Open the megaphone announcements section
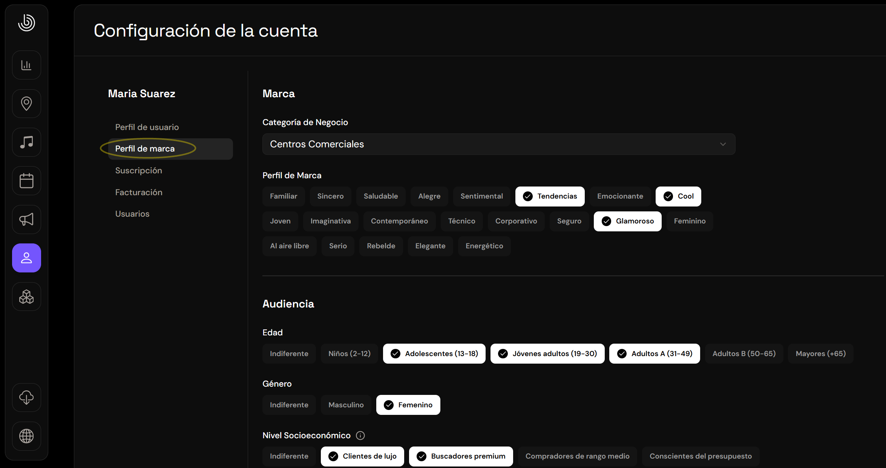 tap(26, 220)
